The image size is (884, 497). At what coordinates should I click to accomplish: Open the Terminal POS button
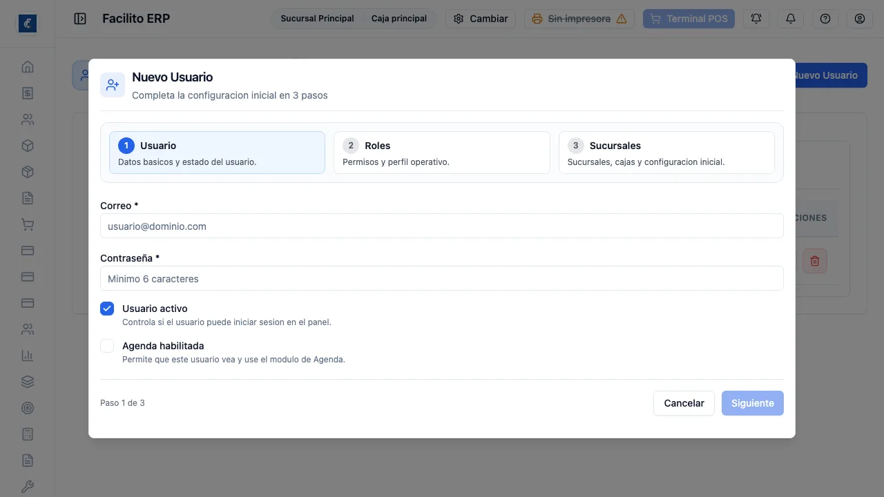[x=689, y=19]
